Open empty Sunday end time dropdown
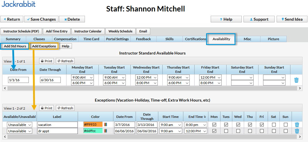Screen dimensions: 308x142 (x=274, y=83)
